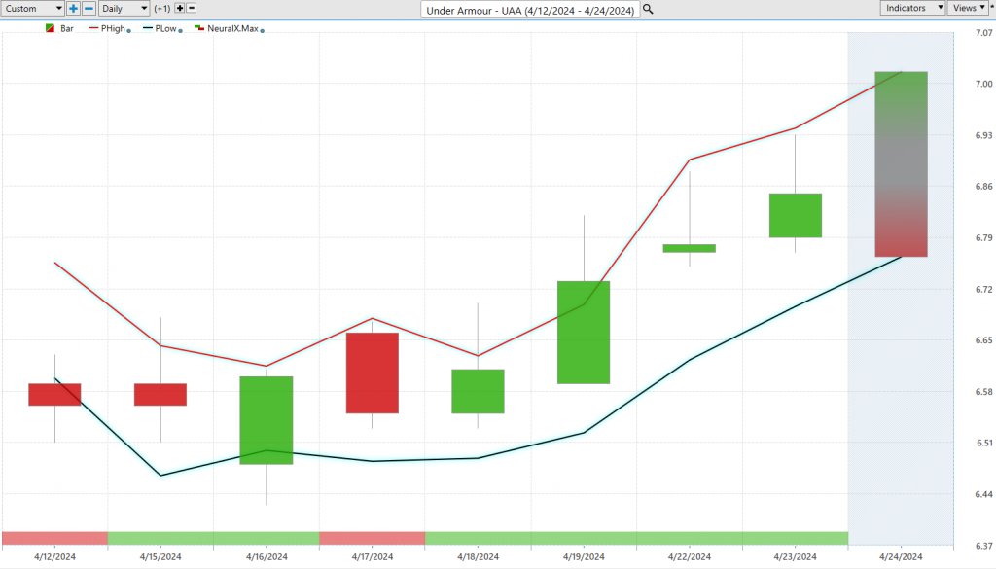996x569 pixels.
Task: Click the Bar legend label
Action: click(67, 28)
